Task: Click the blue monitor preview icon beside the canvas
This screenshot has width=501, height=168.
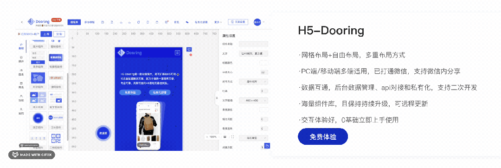Action: pos(189,50)
